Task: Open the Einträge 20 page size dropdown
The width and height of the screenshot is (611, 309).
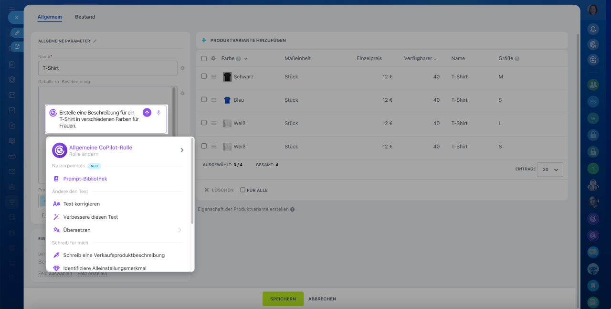Action: (x=550, y=170)
